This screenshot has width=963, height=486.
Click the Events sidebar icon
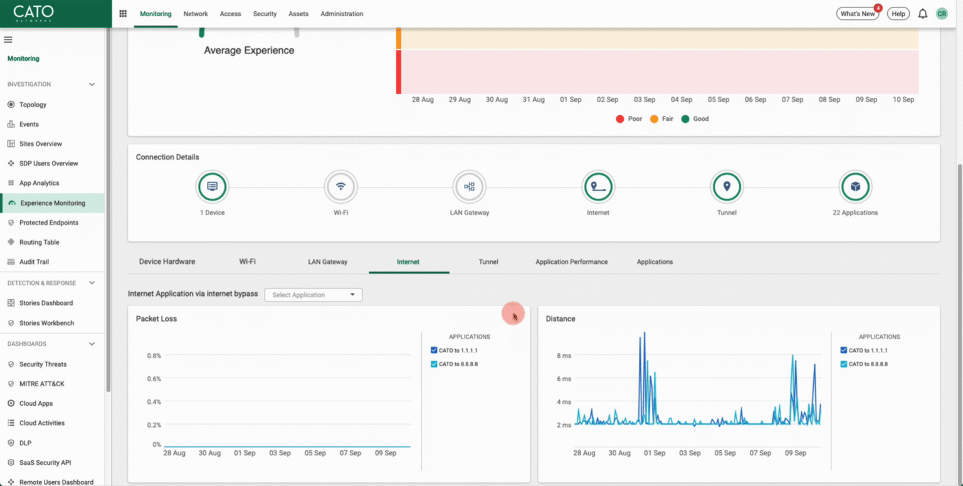(x=11, y=124)
